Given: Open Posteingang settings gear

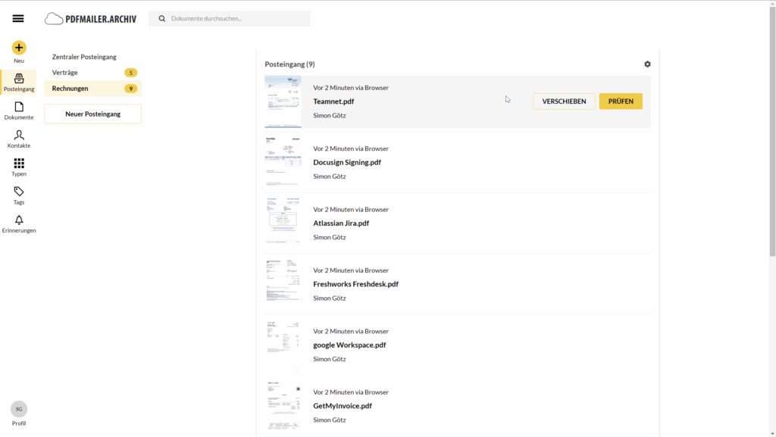Looking at the screenshot, I should pos(647,64).
